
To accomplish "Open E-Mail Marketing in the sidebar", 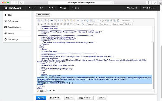I will pyautogui.click(x=17, y=27).
